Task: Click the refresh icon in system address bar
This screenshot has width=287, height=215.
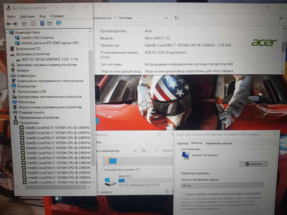Action: [176, 18]
